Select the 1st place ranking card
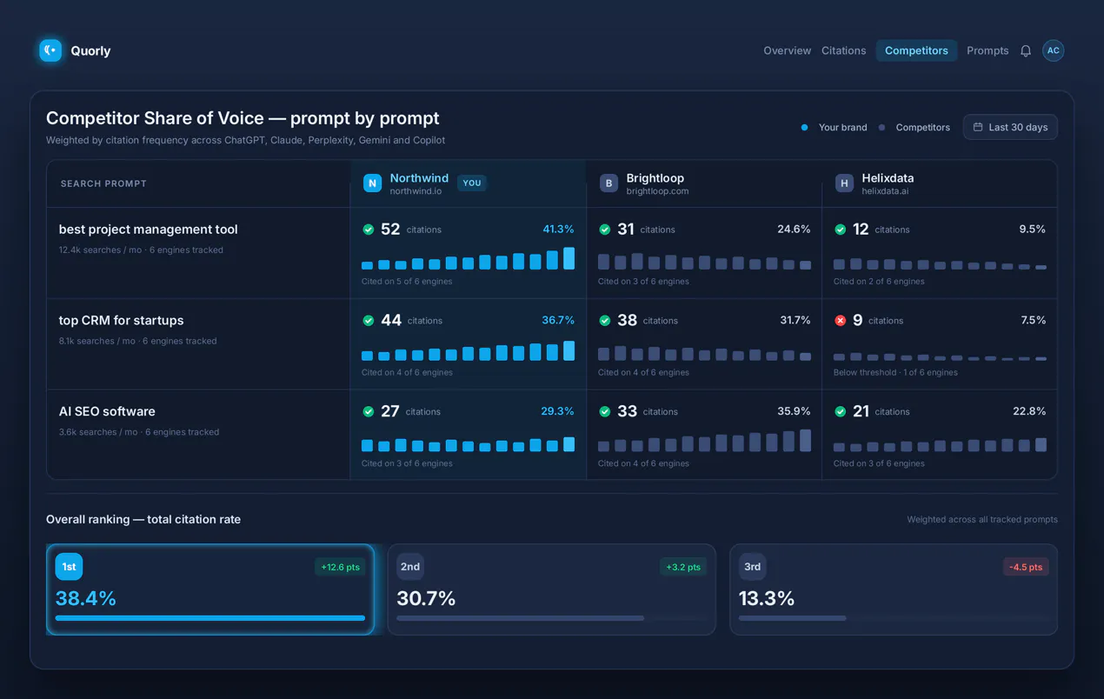This screenshot has width=1104, height=699. tap(210, 589)
